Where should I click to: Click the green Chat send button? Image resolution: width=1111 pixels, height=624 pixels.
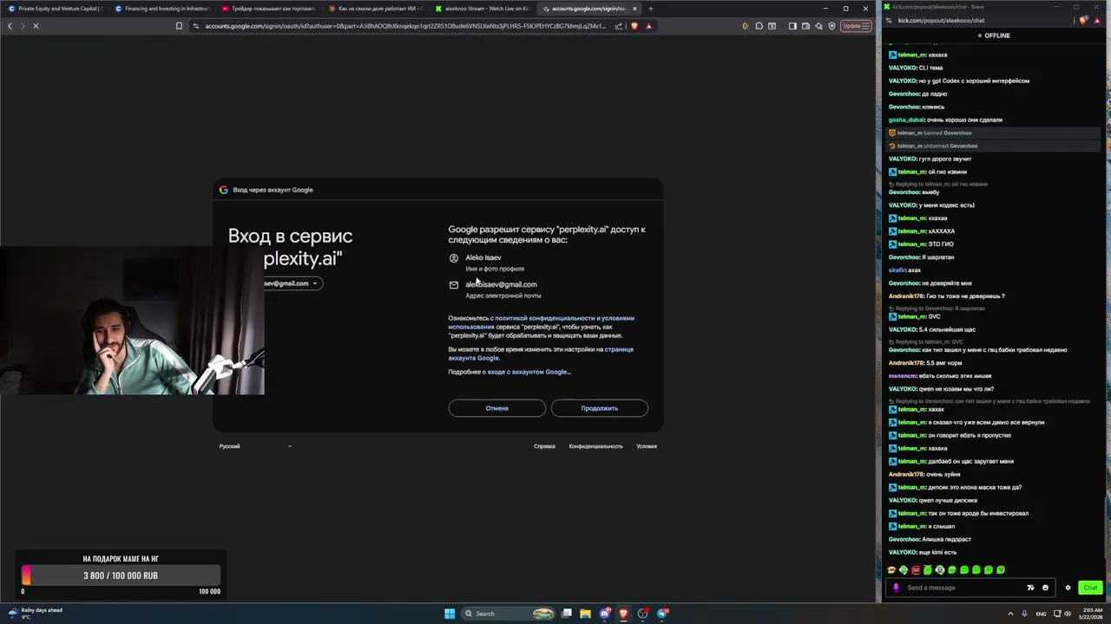tap(1090, 588)
